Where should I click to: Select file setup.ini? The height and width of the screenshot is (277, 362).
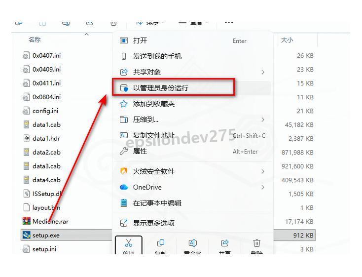coord(44,249)
